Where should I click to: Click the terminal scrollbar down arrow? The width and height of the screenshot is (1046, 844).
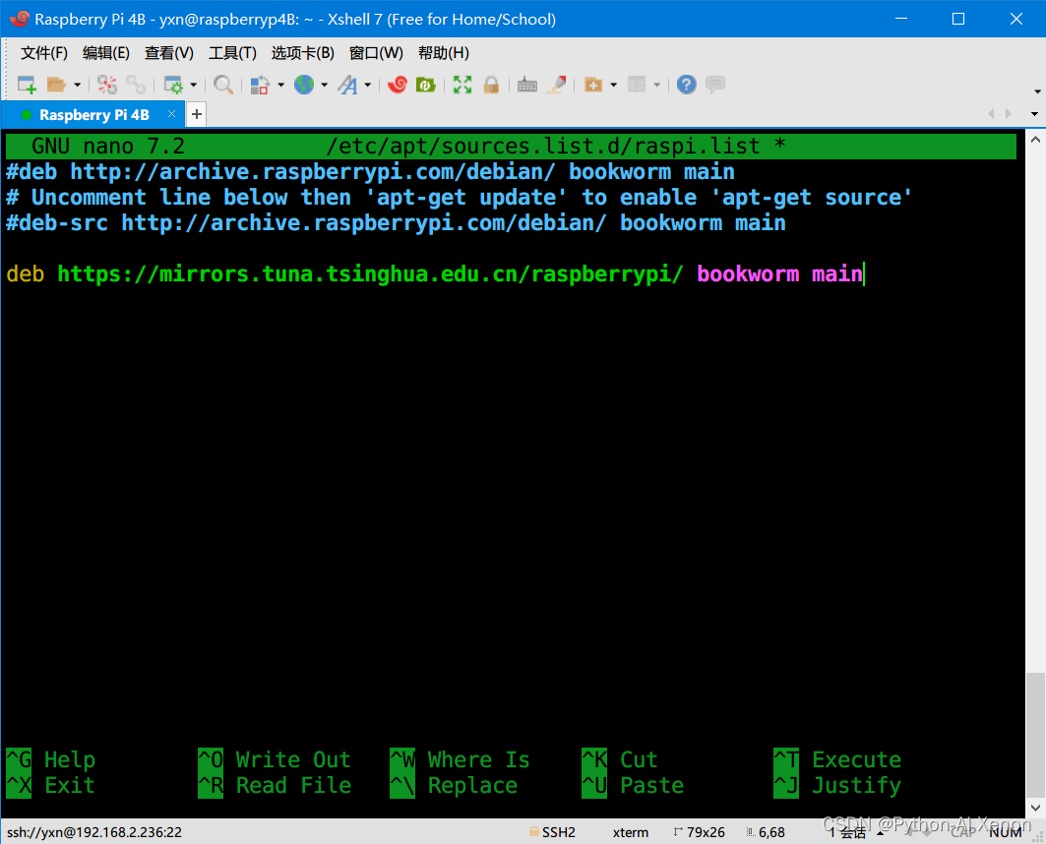tap(1035, 808)
